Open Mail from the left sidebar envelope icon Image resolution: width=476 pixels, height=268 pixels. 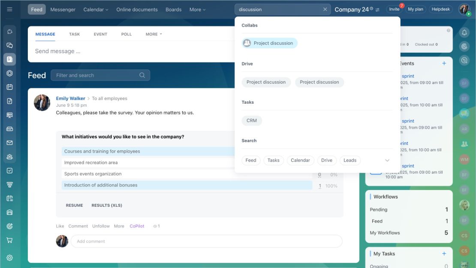tap(9, 143)
